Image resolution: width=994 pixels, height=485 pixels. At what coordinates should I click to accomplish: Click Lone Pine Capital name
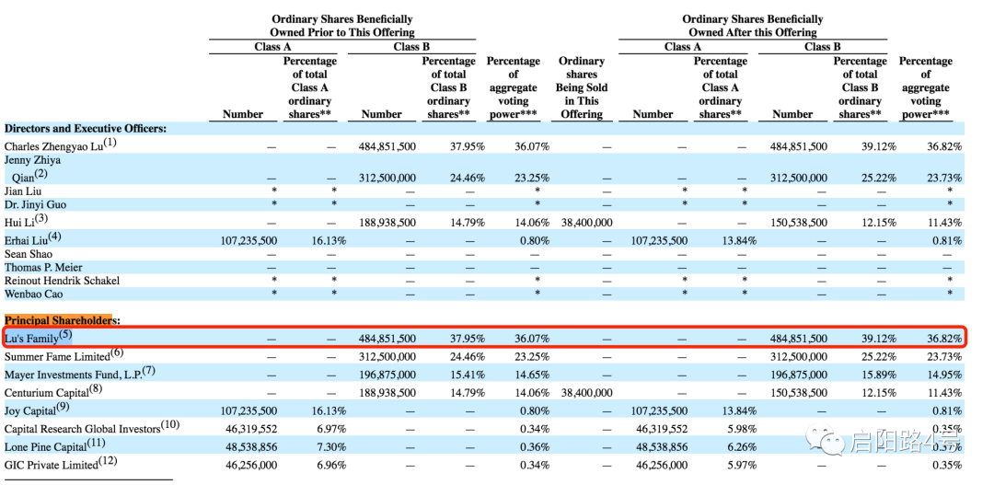pyautogui.click(x=55, y=445)
